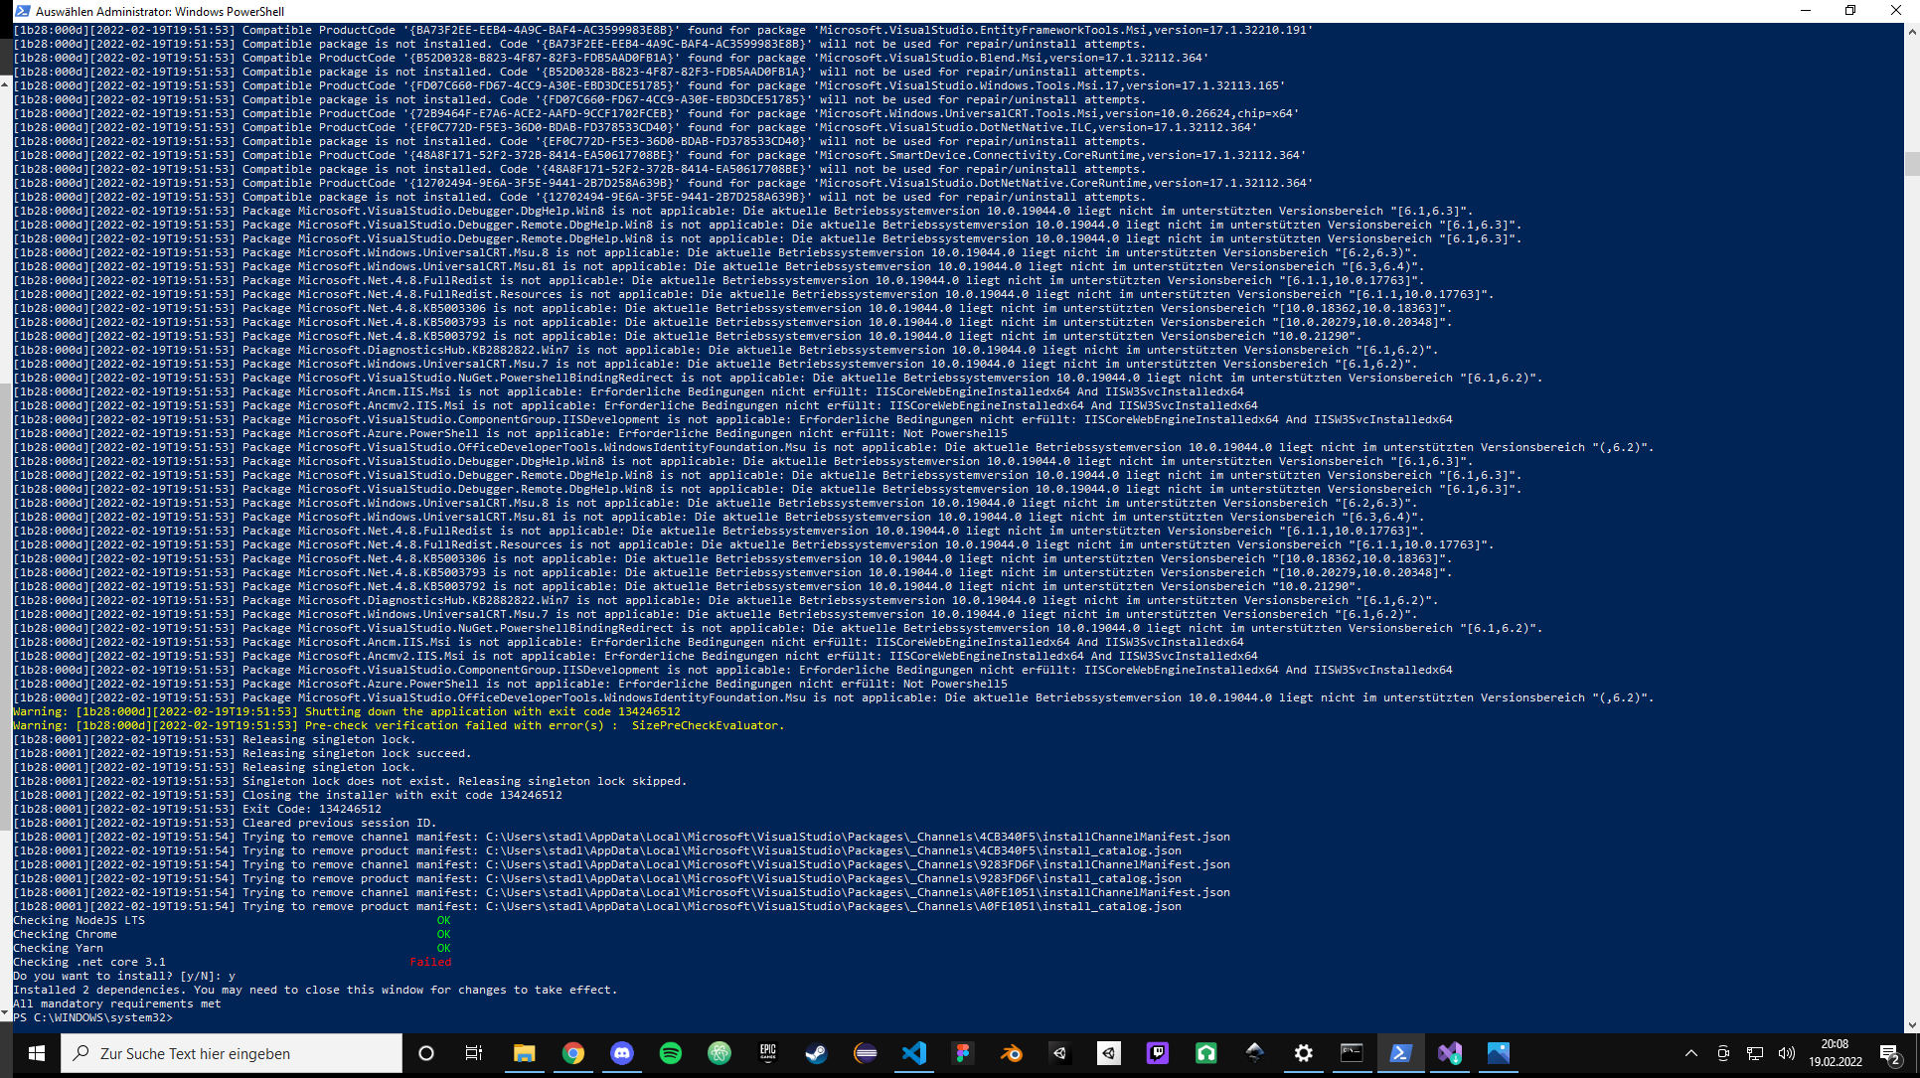
Task: Switch to purple Visual Studio icon
Action: pos(1449,1053)
